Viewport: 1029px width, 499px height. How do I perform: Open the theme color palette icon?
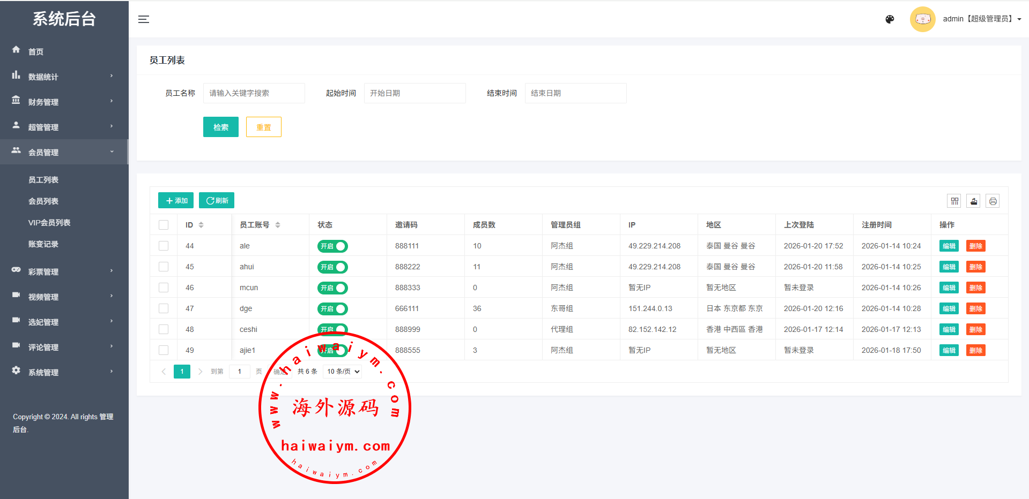tap(890, 19)
